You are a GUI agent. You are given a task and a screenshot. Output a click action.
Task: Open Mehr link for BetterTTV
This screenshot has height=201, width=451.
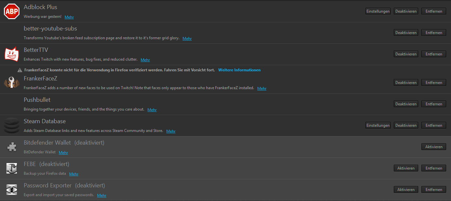145,60
